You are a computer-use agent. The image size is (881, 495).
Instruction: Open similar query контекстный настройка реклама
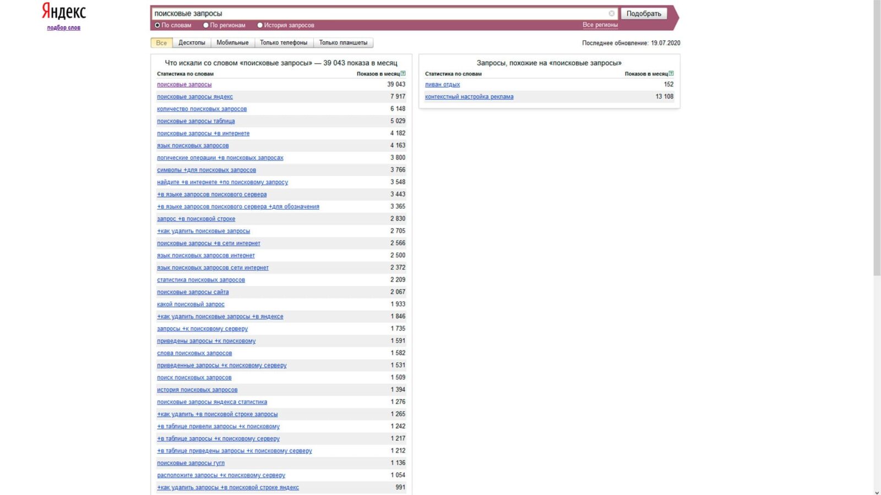[469, 97]
